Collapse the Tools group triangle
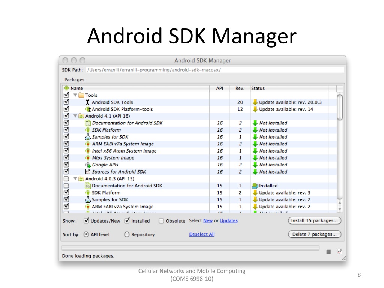Screen dimensions: 384x288 75,95
